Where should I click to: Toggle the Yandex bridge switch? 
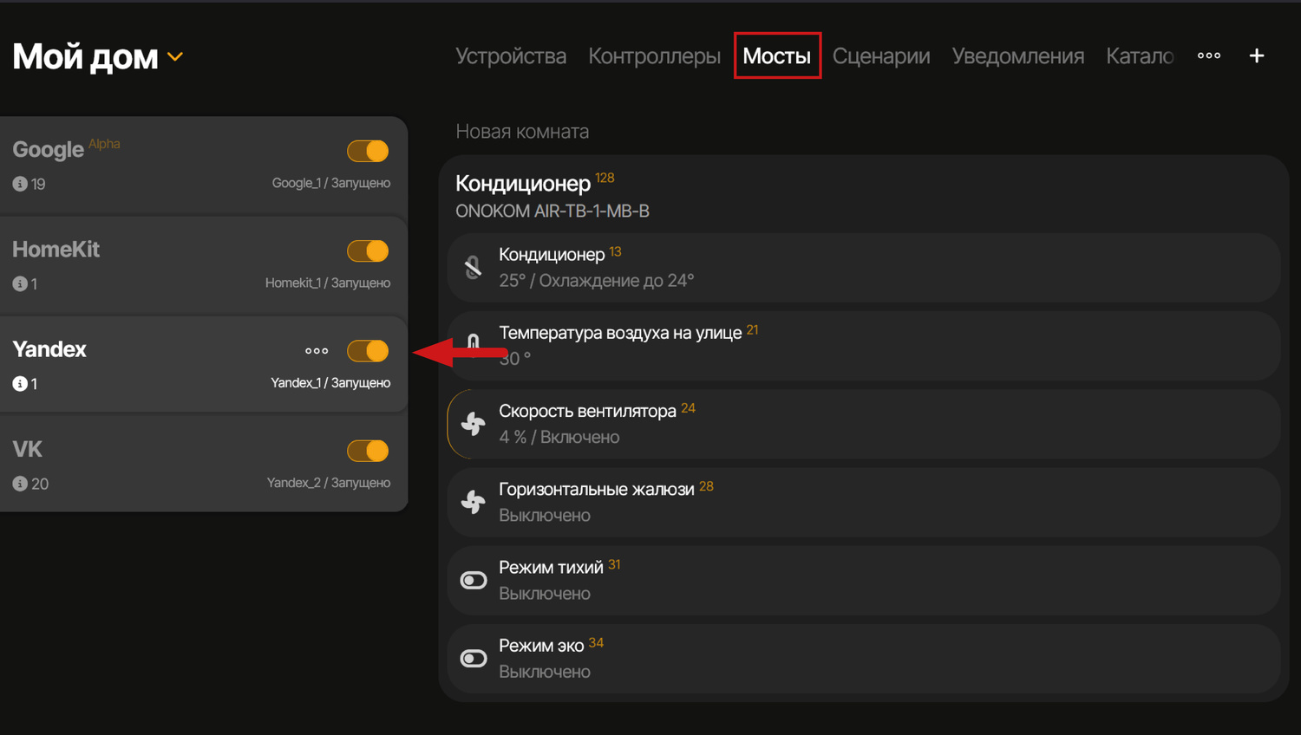[368, 351]
